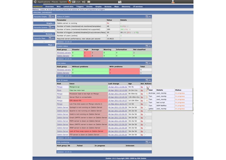Open the Events tab
The image size is (226, 160).
coord(89,6)
